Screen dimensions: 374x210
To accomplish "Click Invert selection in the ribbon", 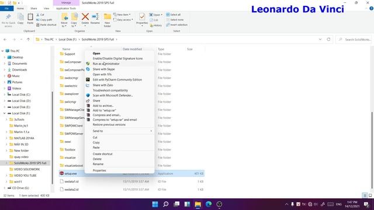I will pyautogui.click(x=176, y=24).
